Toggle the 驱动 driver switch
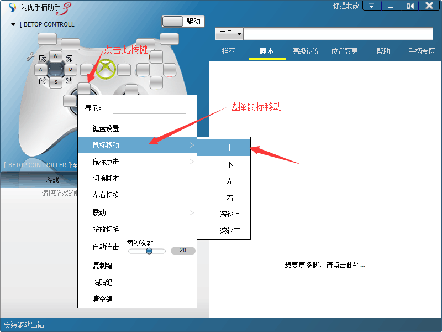The height and width of the screenshot is (332, 442). [183, 21]
